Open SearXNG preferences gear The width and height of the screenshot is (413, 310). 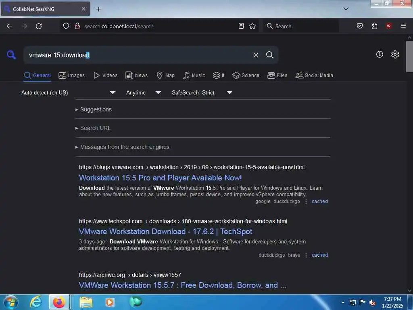click(395, 54)
